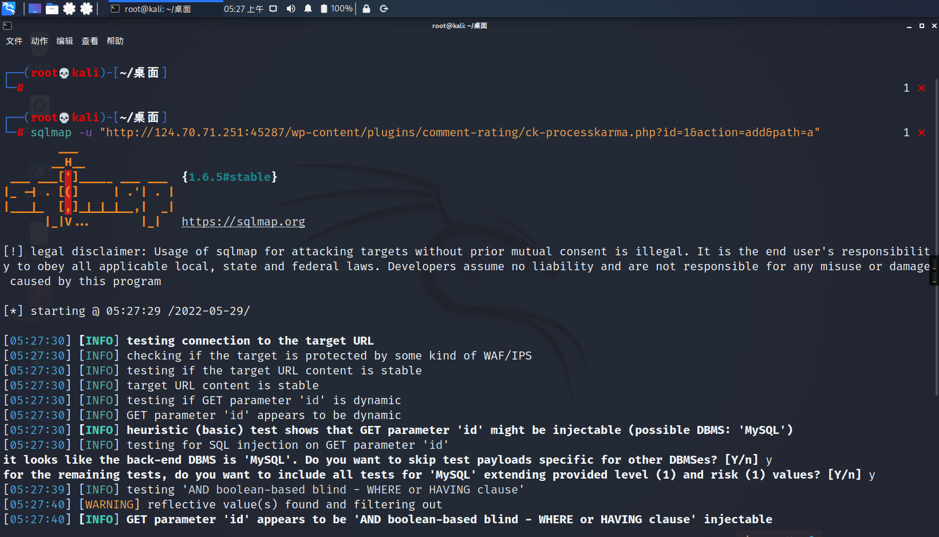
Task: Log out using the power/logout icon
Action: click(384, 9)
